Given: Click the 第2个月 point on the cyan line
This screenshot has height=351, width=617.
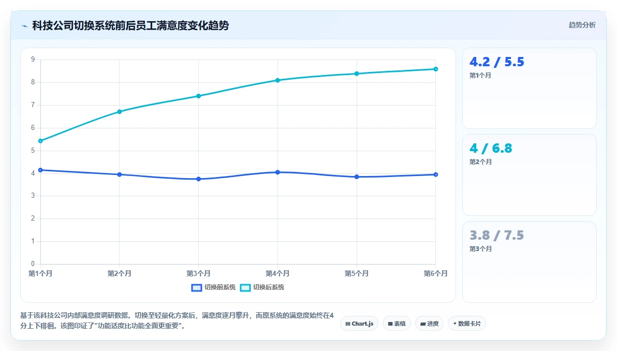Looking at the screenshot, I should pyautogui.click(x=120, y=112).
